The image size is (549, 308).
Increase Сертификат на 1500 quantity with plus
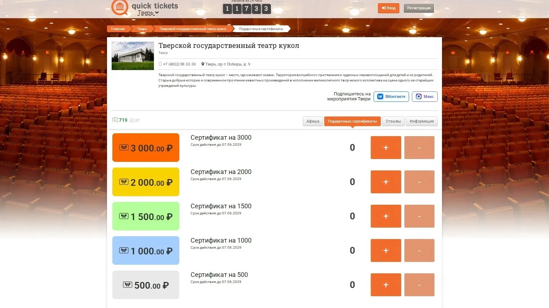click(x=386, y=216)
